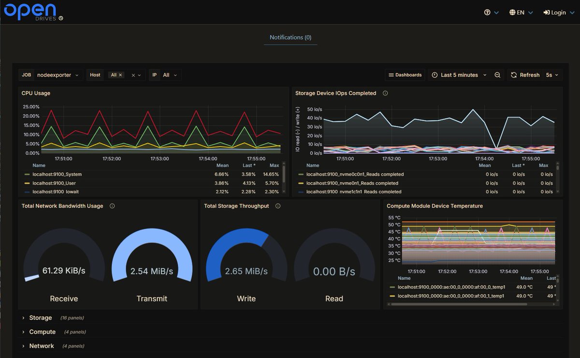Show info for Total Storage Throughput
Viewport: 580px width, 358px height.
[278, 206]
